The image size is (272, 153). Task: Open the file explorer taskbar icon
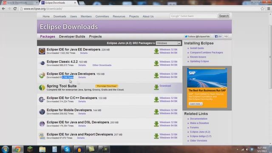[x=42, y=149]
